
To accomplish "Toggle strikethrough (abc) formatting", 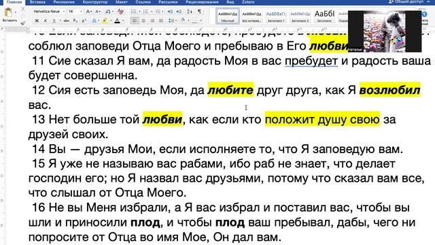I will pos(67,21).
